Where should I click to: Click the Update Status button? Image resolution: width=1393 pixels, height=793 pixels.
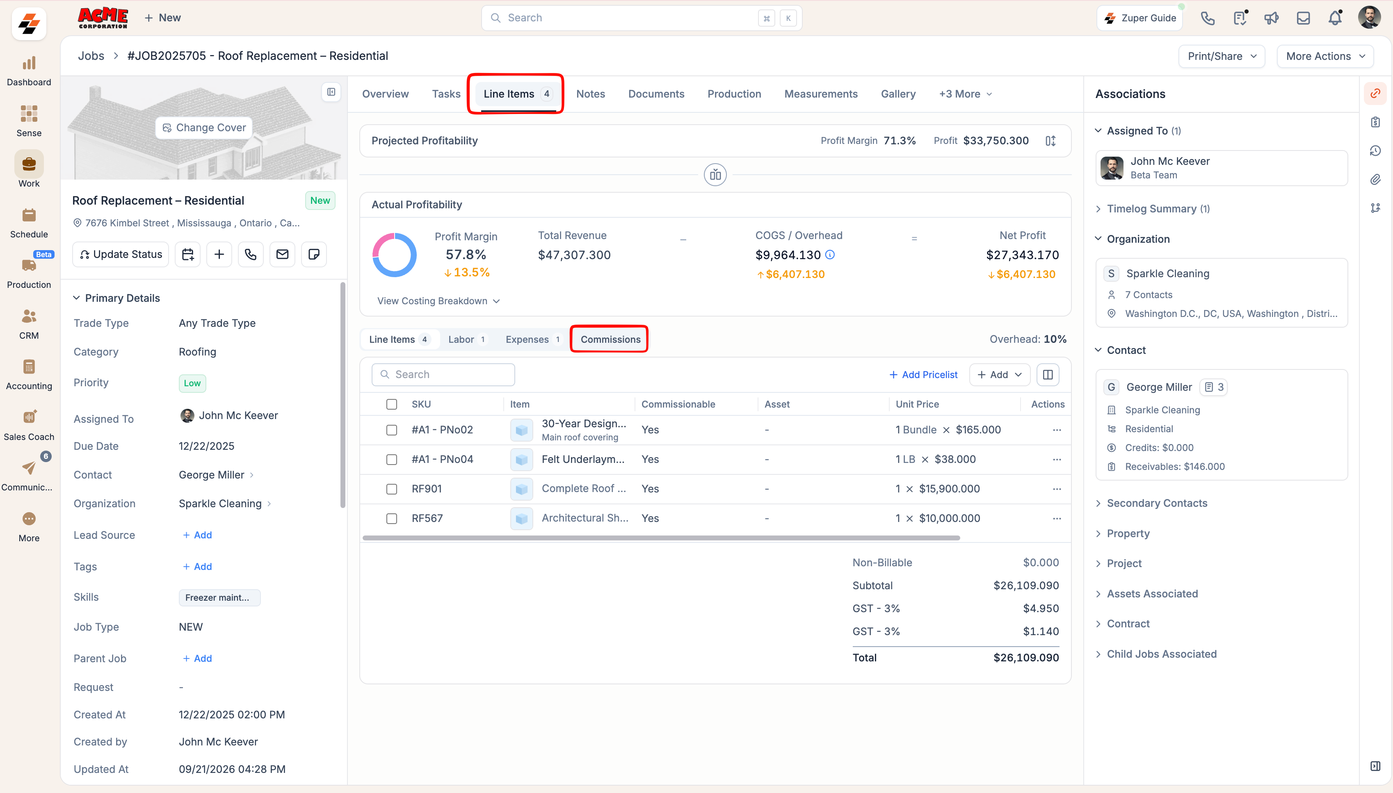point(121,254)
